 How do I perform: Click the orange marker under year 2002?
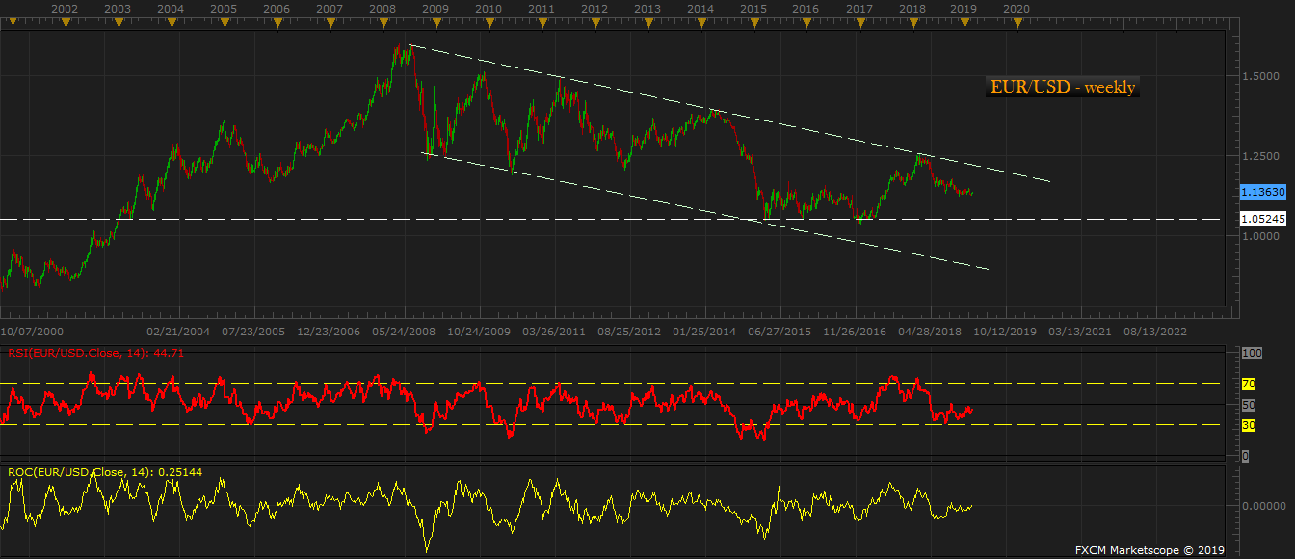pyautogui.click(x=65, y=22)
